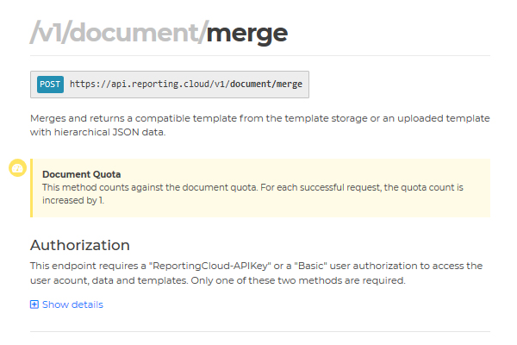Click the yellow Document Quota gauge icon

17,167
